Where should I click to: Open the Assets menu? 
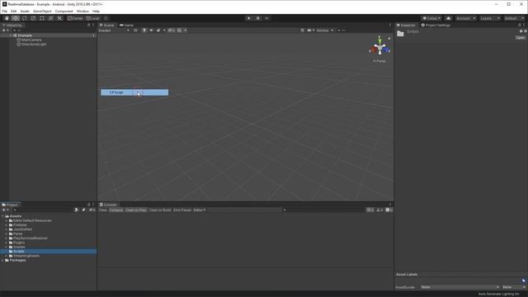point(25,11)
